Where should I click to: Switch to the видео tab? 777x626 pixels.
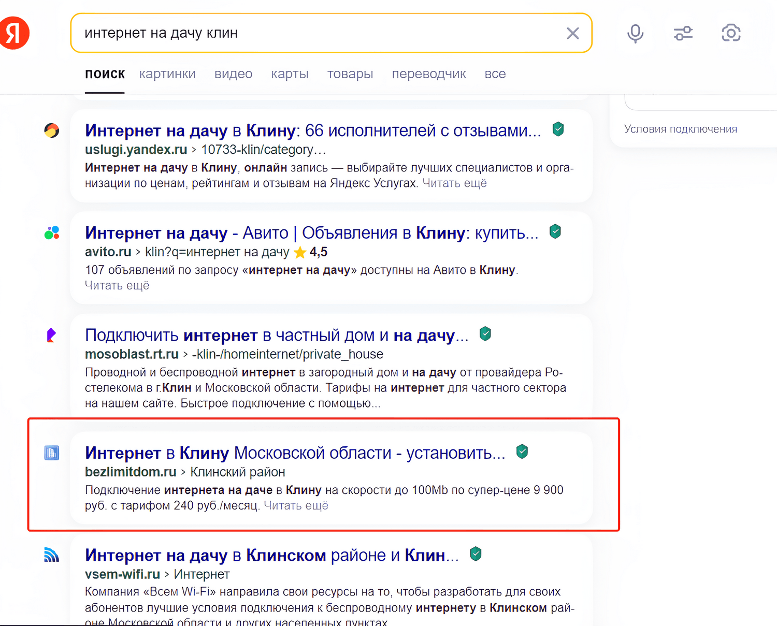(233, 74)
